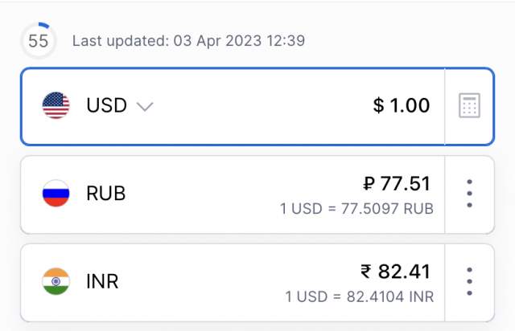Click the 1 USD = 77.5097 RUB rate
Viewport: 515px width, 331px height.
click(x=356, y=209)
